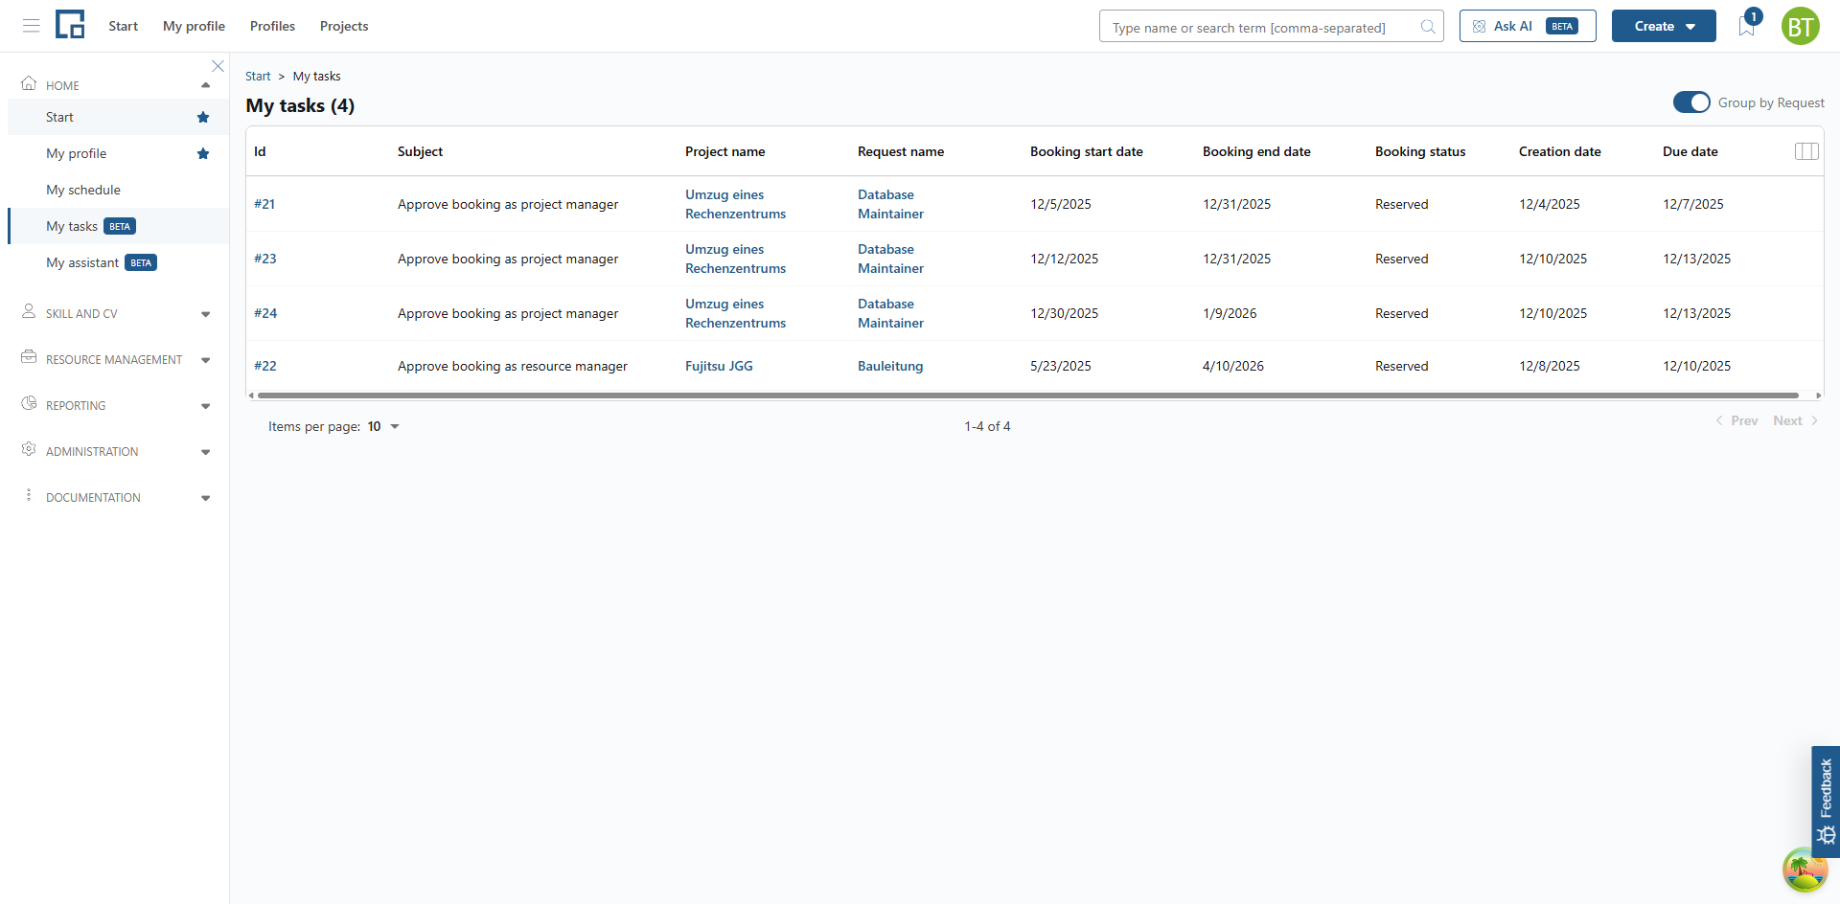Click the Start breadcrumb link
This screenshot has height=904, width=1840.
tap(258, 76)
